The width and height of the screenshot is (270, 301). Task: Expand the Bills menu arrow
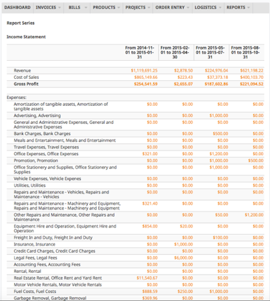click(x=86, y=7)
